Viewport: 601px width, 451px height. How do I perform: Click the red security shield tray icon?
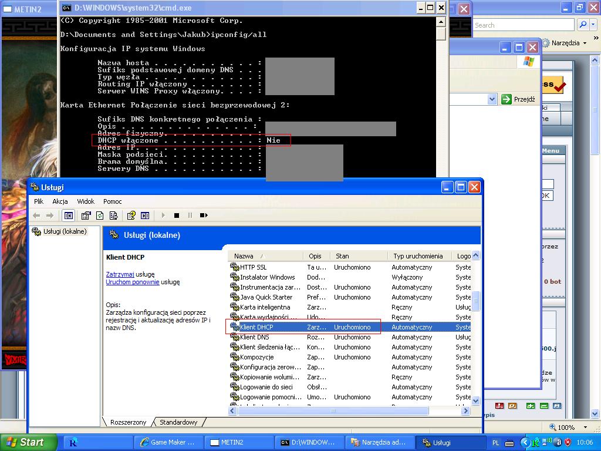568,443
